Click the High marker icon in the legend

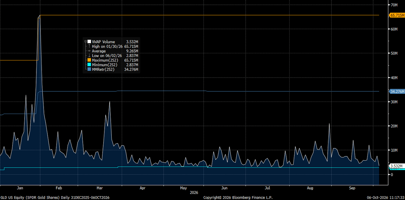tap(89, 46)
